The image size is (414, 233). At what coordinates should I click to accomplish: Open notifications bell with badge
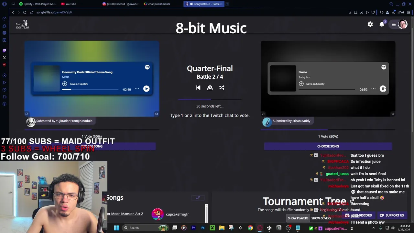pos(382,24)
